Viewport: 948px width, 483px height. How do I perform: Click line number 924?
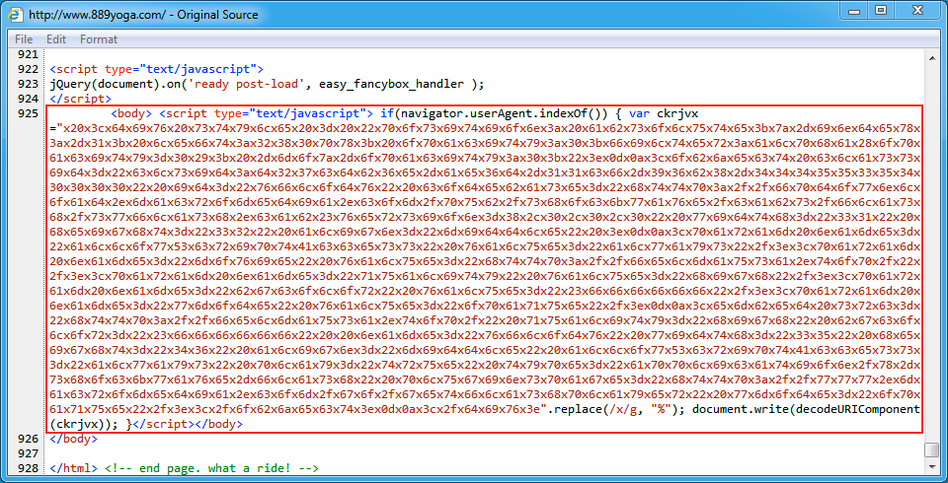(x=28, y=99)
